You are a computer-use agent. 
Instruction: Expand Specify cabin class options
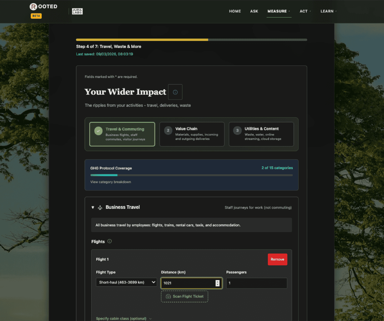(122, 318)
